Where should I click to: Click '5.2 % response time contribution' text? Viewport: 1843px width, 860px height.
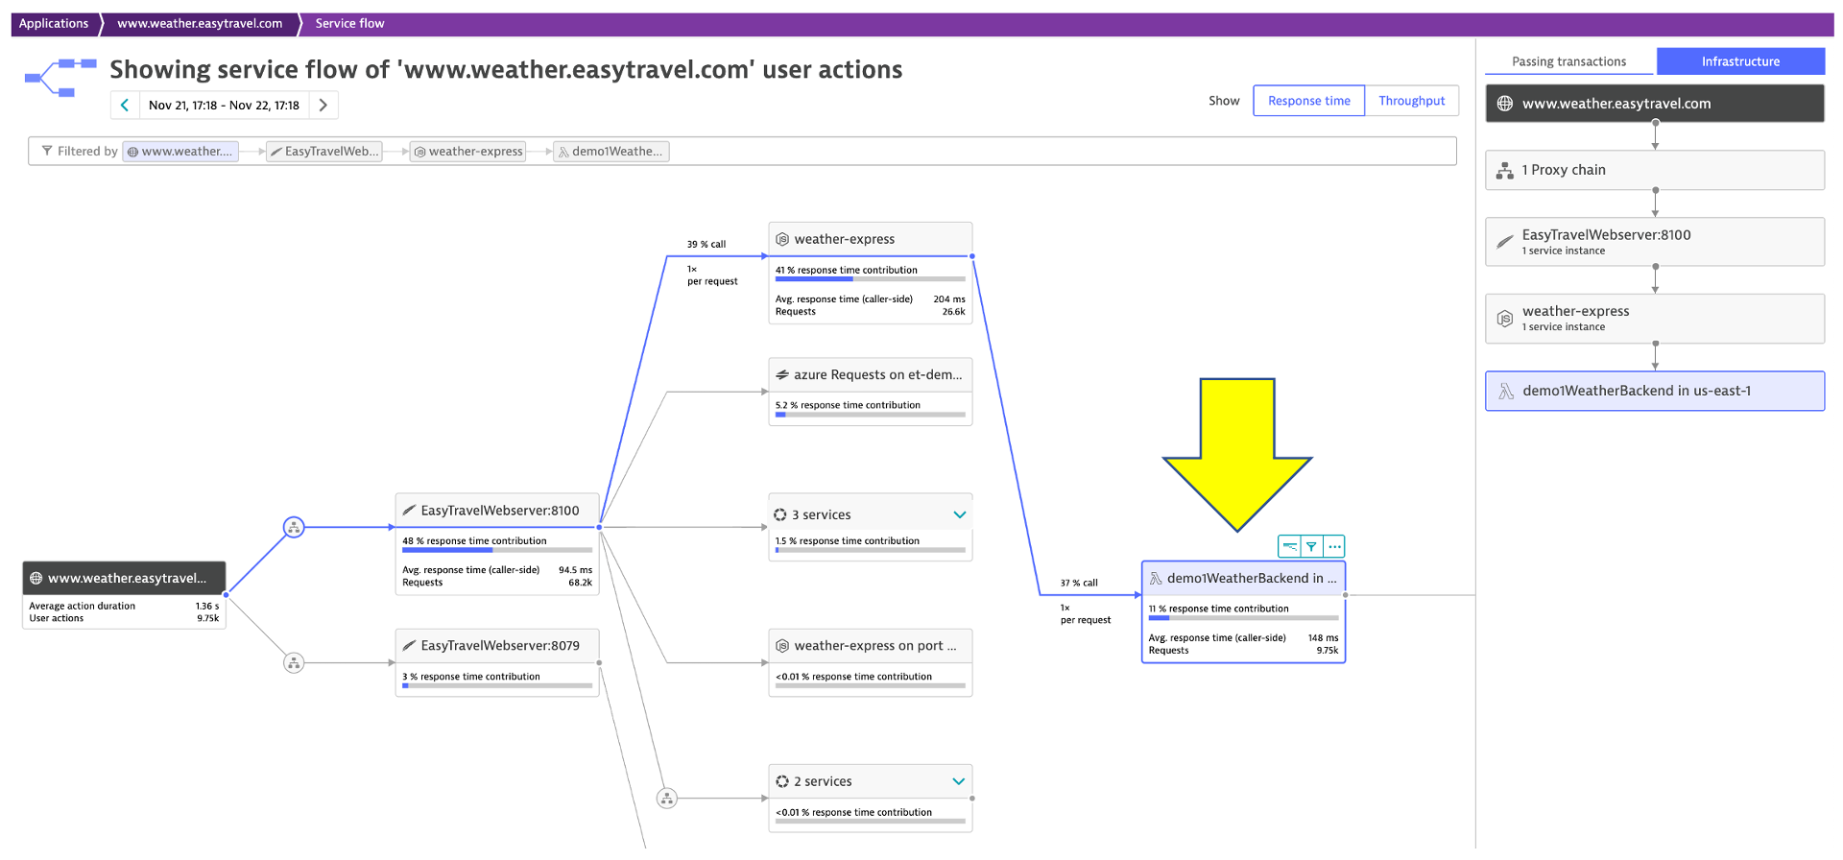point(848,405)
